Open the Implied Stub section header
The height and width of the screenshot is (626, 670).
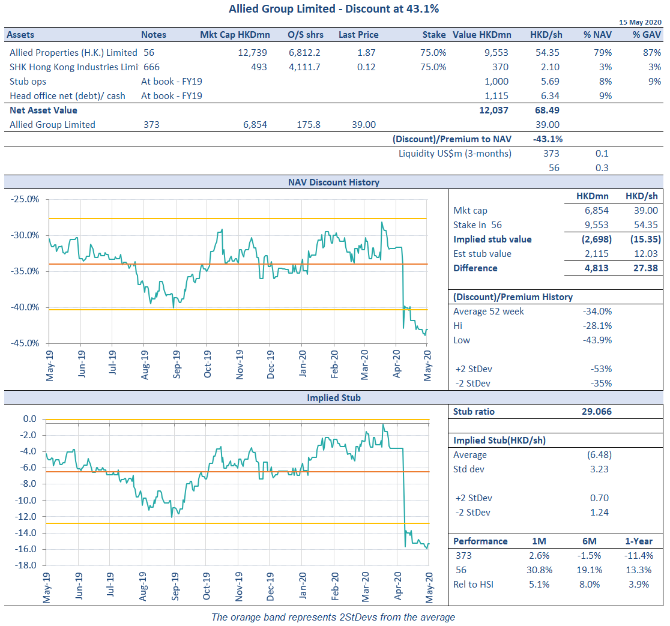click(334, 397)
